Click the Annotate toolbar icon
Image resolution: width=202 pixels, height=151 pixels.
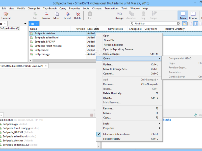[x=131, y=14]
